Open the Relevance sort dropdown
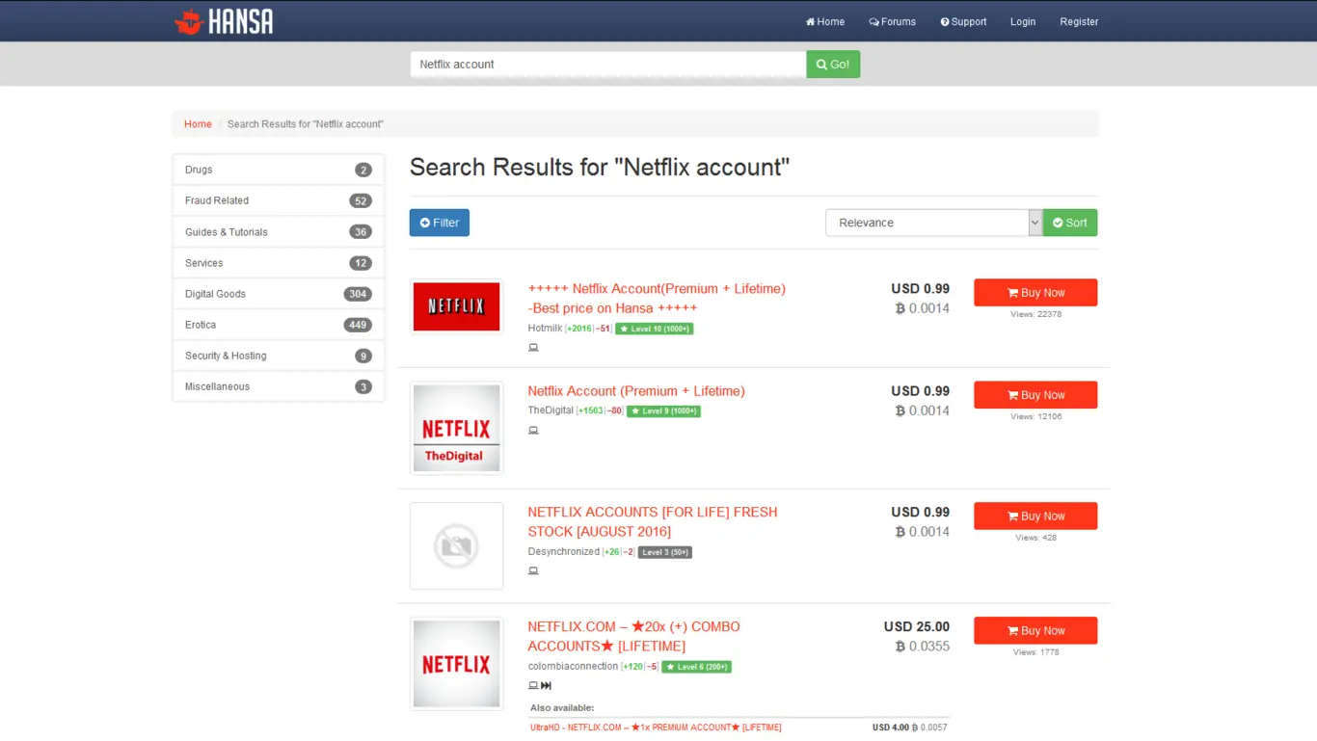Image resolution: width=1317 pixels, height=741 pixels. tap(933, 223)
